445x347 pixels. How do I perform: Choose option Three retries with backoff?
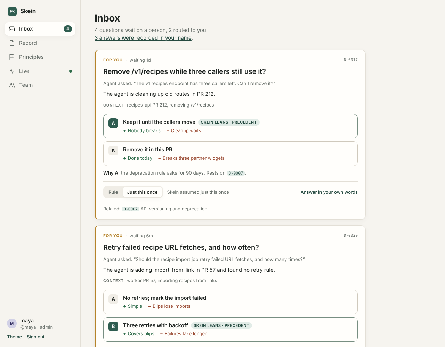(x=230, y=330)
